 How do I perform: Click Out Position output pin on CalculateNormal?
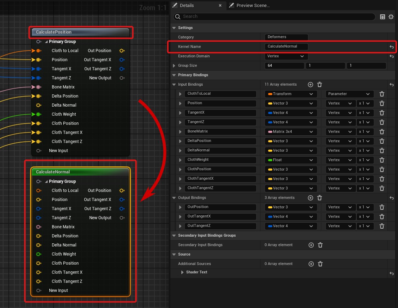121,191
